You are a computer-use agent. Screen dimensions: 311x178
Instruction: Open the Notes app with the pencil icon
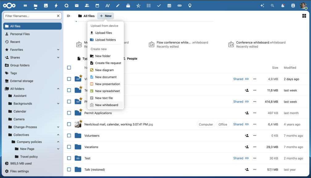[x=118, y=5]
